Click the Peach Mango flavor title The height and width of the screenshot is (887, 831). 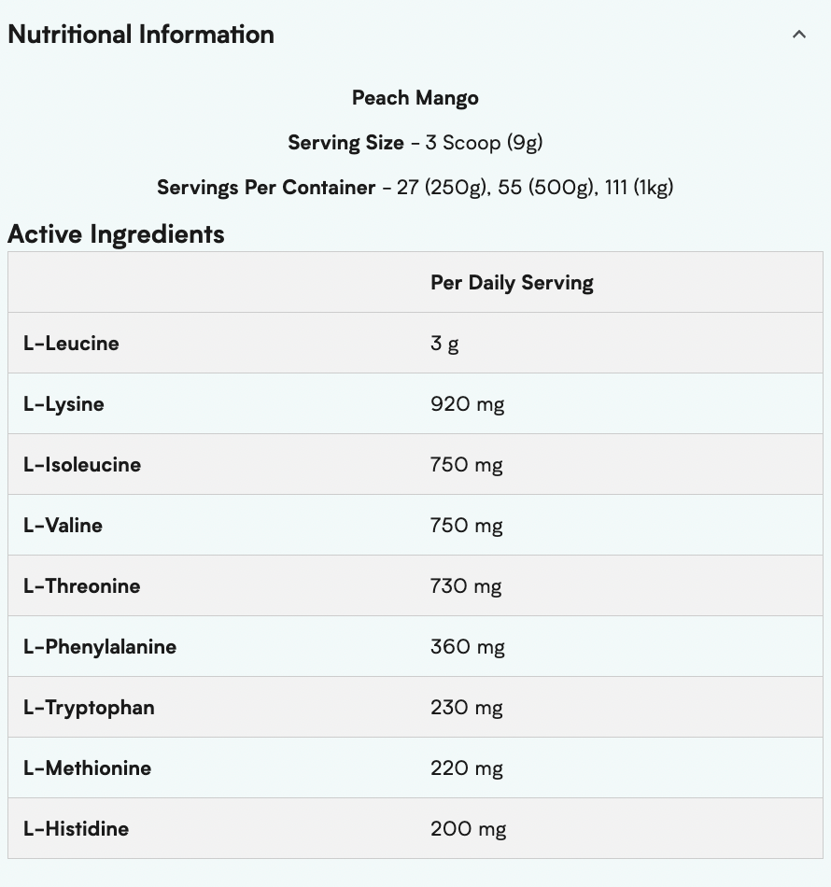coord(415,98)
